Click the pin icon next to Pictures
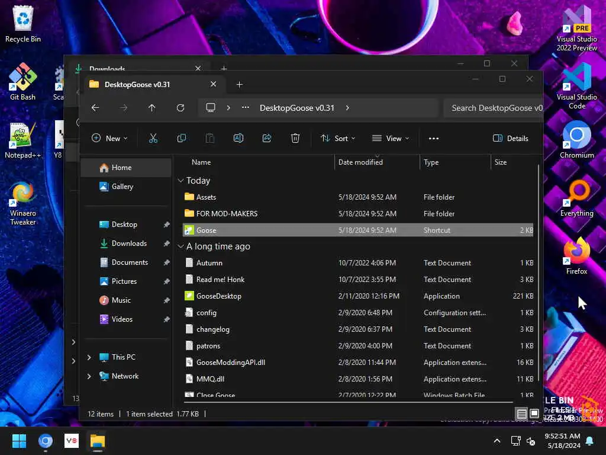This screenshot has width=606, height=455. [166, 281]
